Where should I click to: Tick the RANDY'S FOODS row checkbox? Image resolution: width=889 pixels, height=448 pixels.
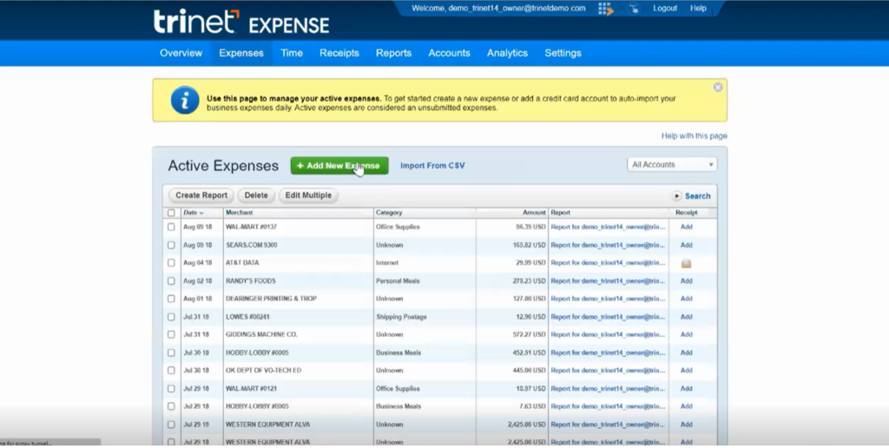click(x=171, y=281)
